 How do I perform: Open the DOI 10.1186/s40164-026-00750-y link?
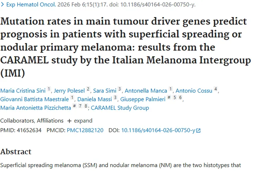click(x=158, y=130)
